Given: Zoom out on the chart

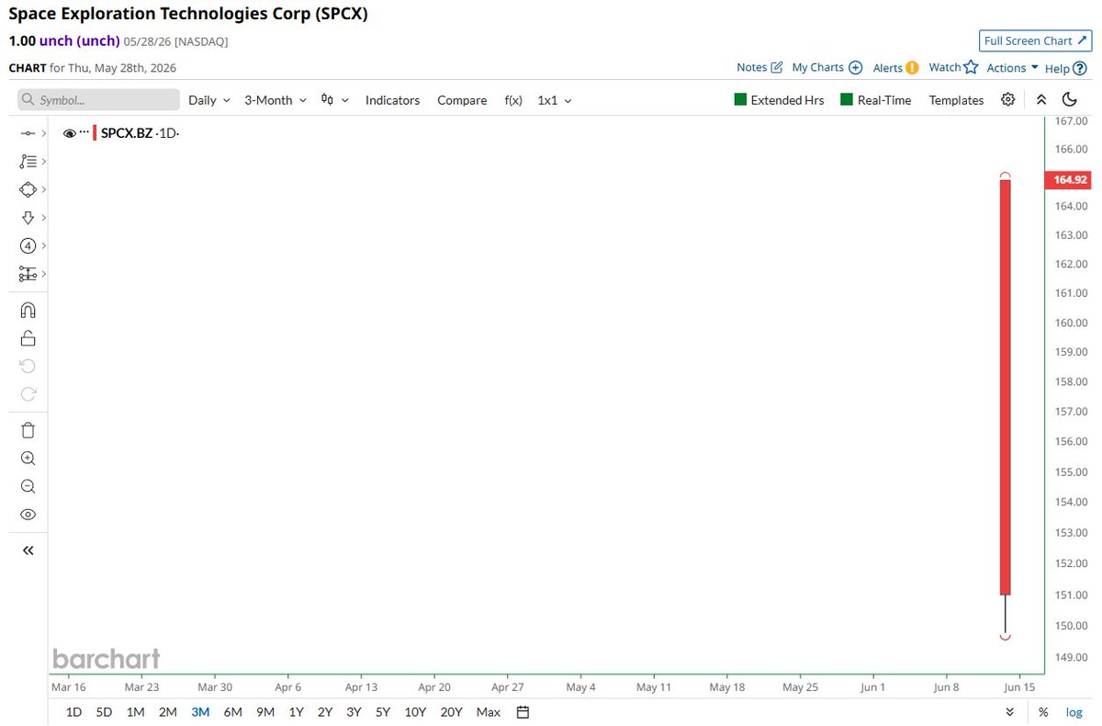Looking at the screenshot, I should point(28,486).
